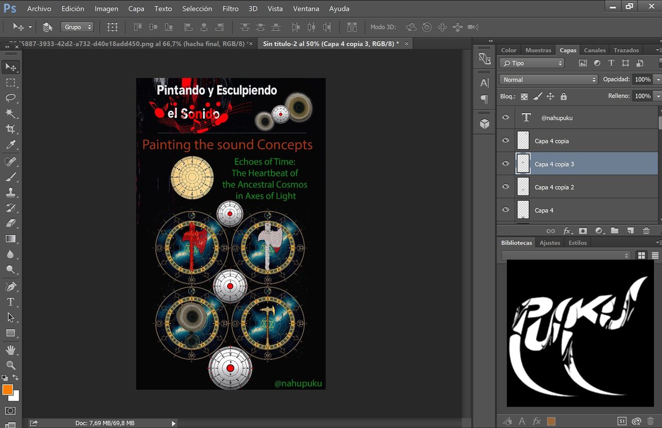The height and width of the screenshot is (428, 662).
Task: Open the Move tool preset picker arrow
Action: coord(30,27)
